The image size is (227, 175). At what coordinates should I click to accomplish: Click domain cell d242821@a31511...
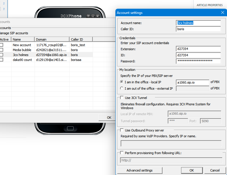click(x=51, y=50)
